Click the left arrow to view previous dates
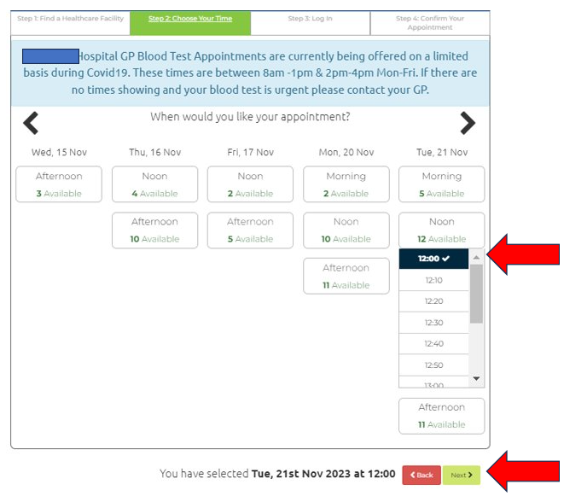This screenshot has width=564, height=496. point(31,124)
